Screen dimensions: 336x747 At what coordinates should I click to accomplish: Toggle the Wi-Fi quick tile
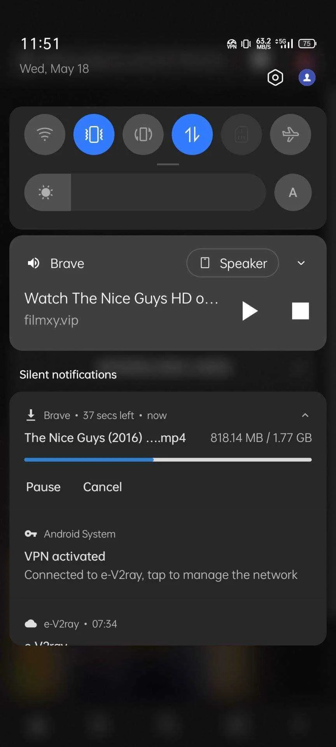pyautogui.click(x=45, y=134)
